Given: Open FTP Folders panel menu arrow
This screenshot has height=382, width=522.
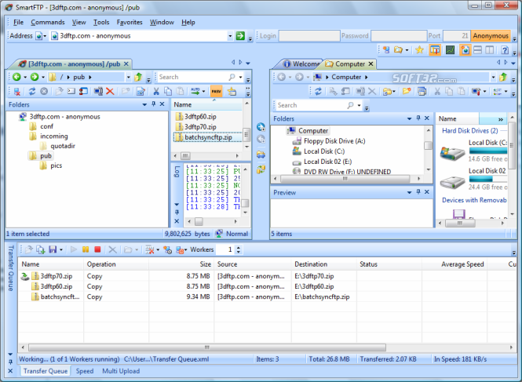Looking at the screenshot, I should (x=144, y=104).
